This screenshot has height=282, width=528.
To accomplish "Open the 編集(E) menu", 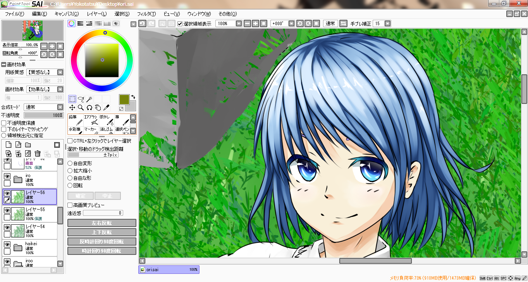I will click(x=40, y=14).
